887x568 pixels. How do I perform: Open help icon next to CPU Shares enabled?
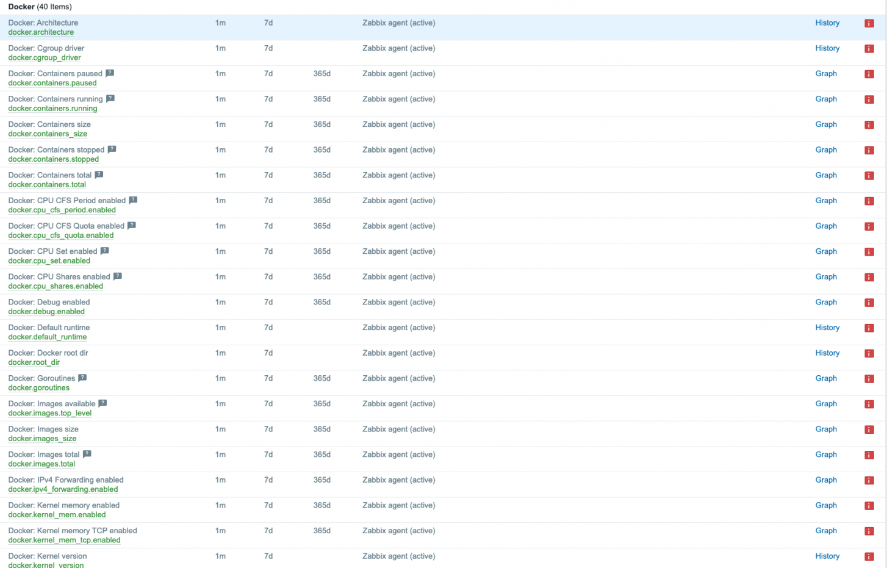coord(118,276)
